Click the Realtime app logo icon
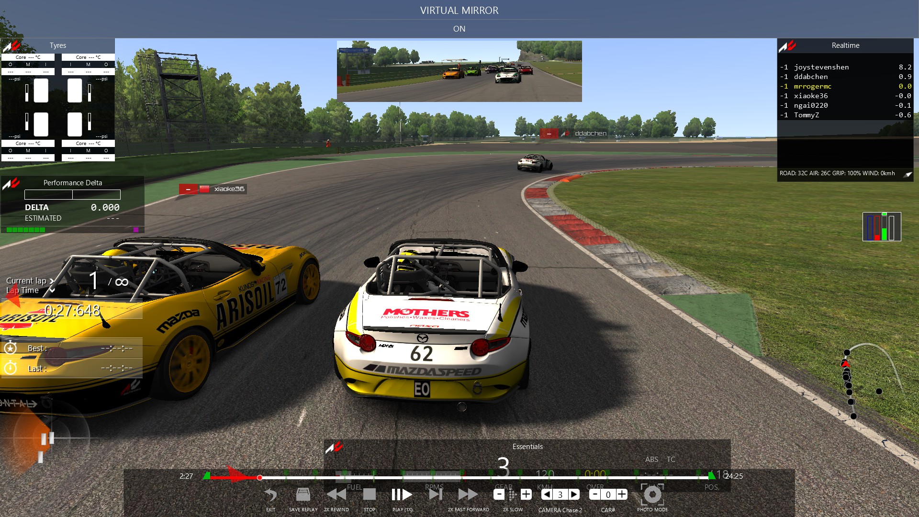Image resolution: width=919 pixels, height=517 pixels. pyautogui.click(x=787, y=46)
